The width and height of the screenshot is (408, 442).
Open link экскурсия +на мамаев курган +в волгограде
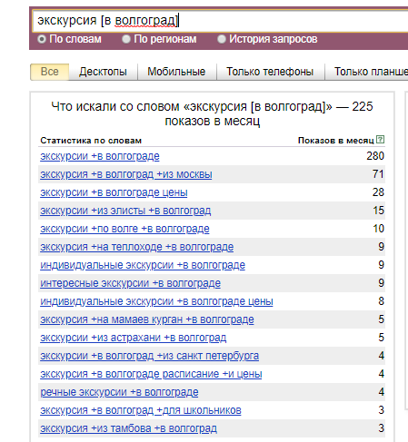pyautogui.click(x=147, y=319)
